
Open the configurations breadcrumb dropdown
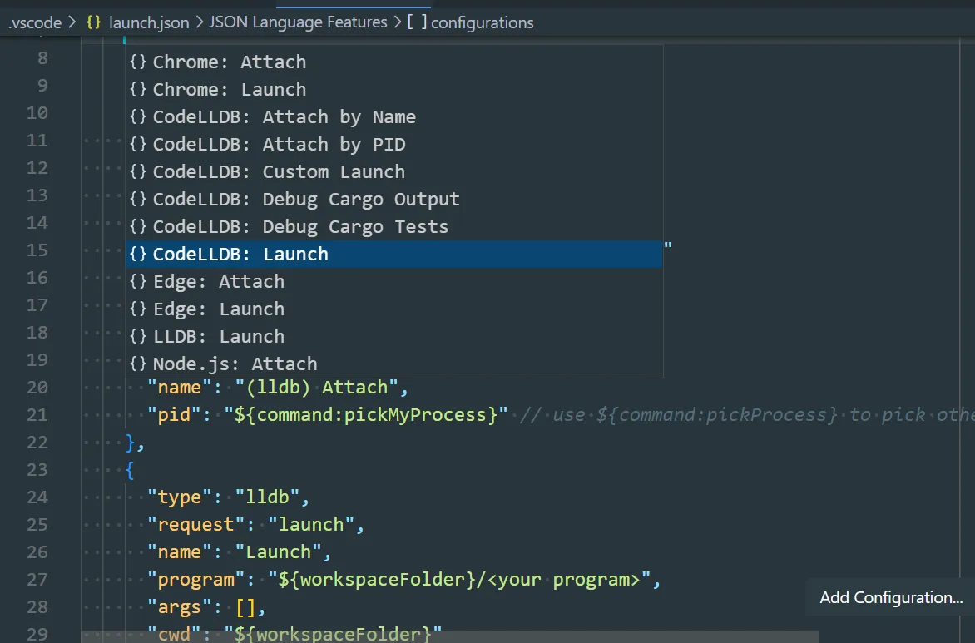pos(482,22)
